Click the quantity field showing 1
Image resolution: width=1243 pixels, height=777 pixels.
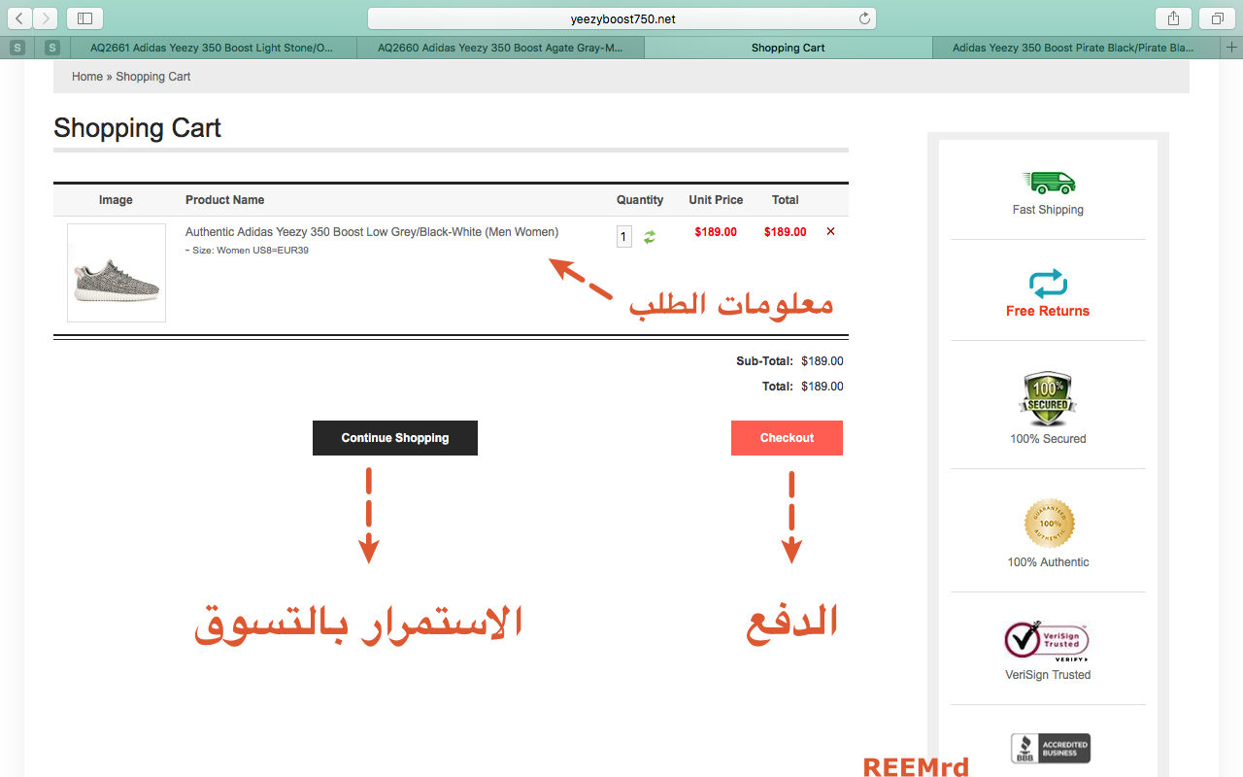click(624, 236)
